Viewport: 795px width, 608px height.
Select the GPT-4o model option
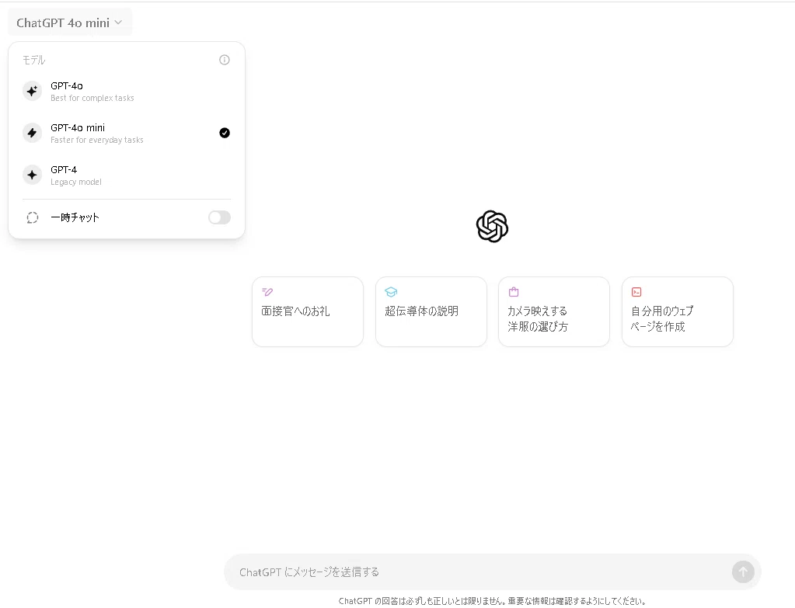[x=127, y=91]
